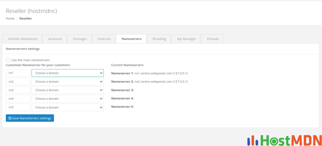The height and width of the screenshot is (146, 322).
Task: Click Save NameServers settings button
Action: [x=30, y=118]
